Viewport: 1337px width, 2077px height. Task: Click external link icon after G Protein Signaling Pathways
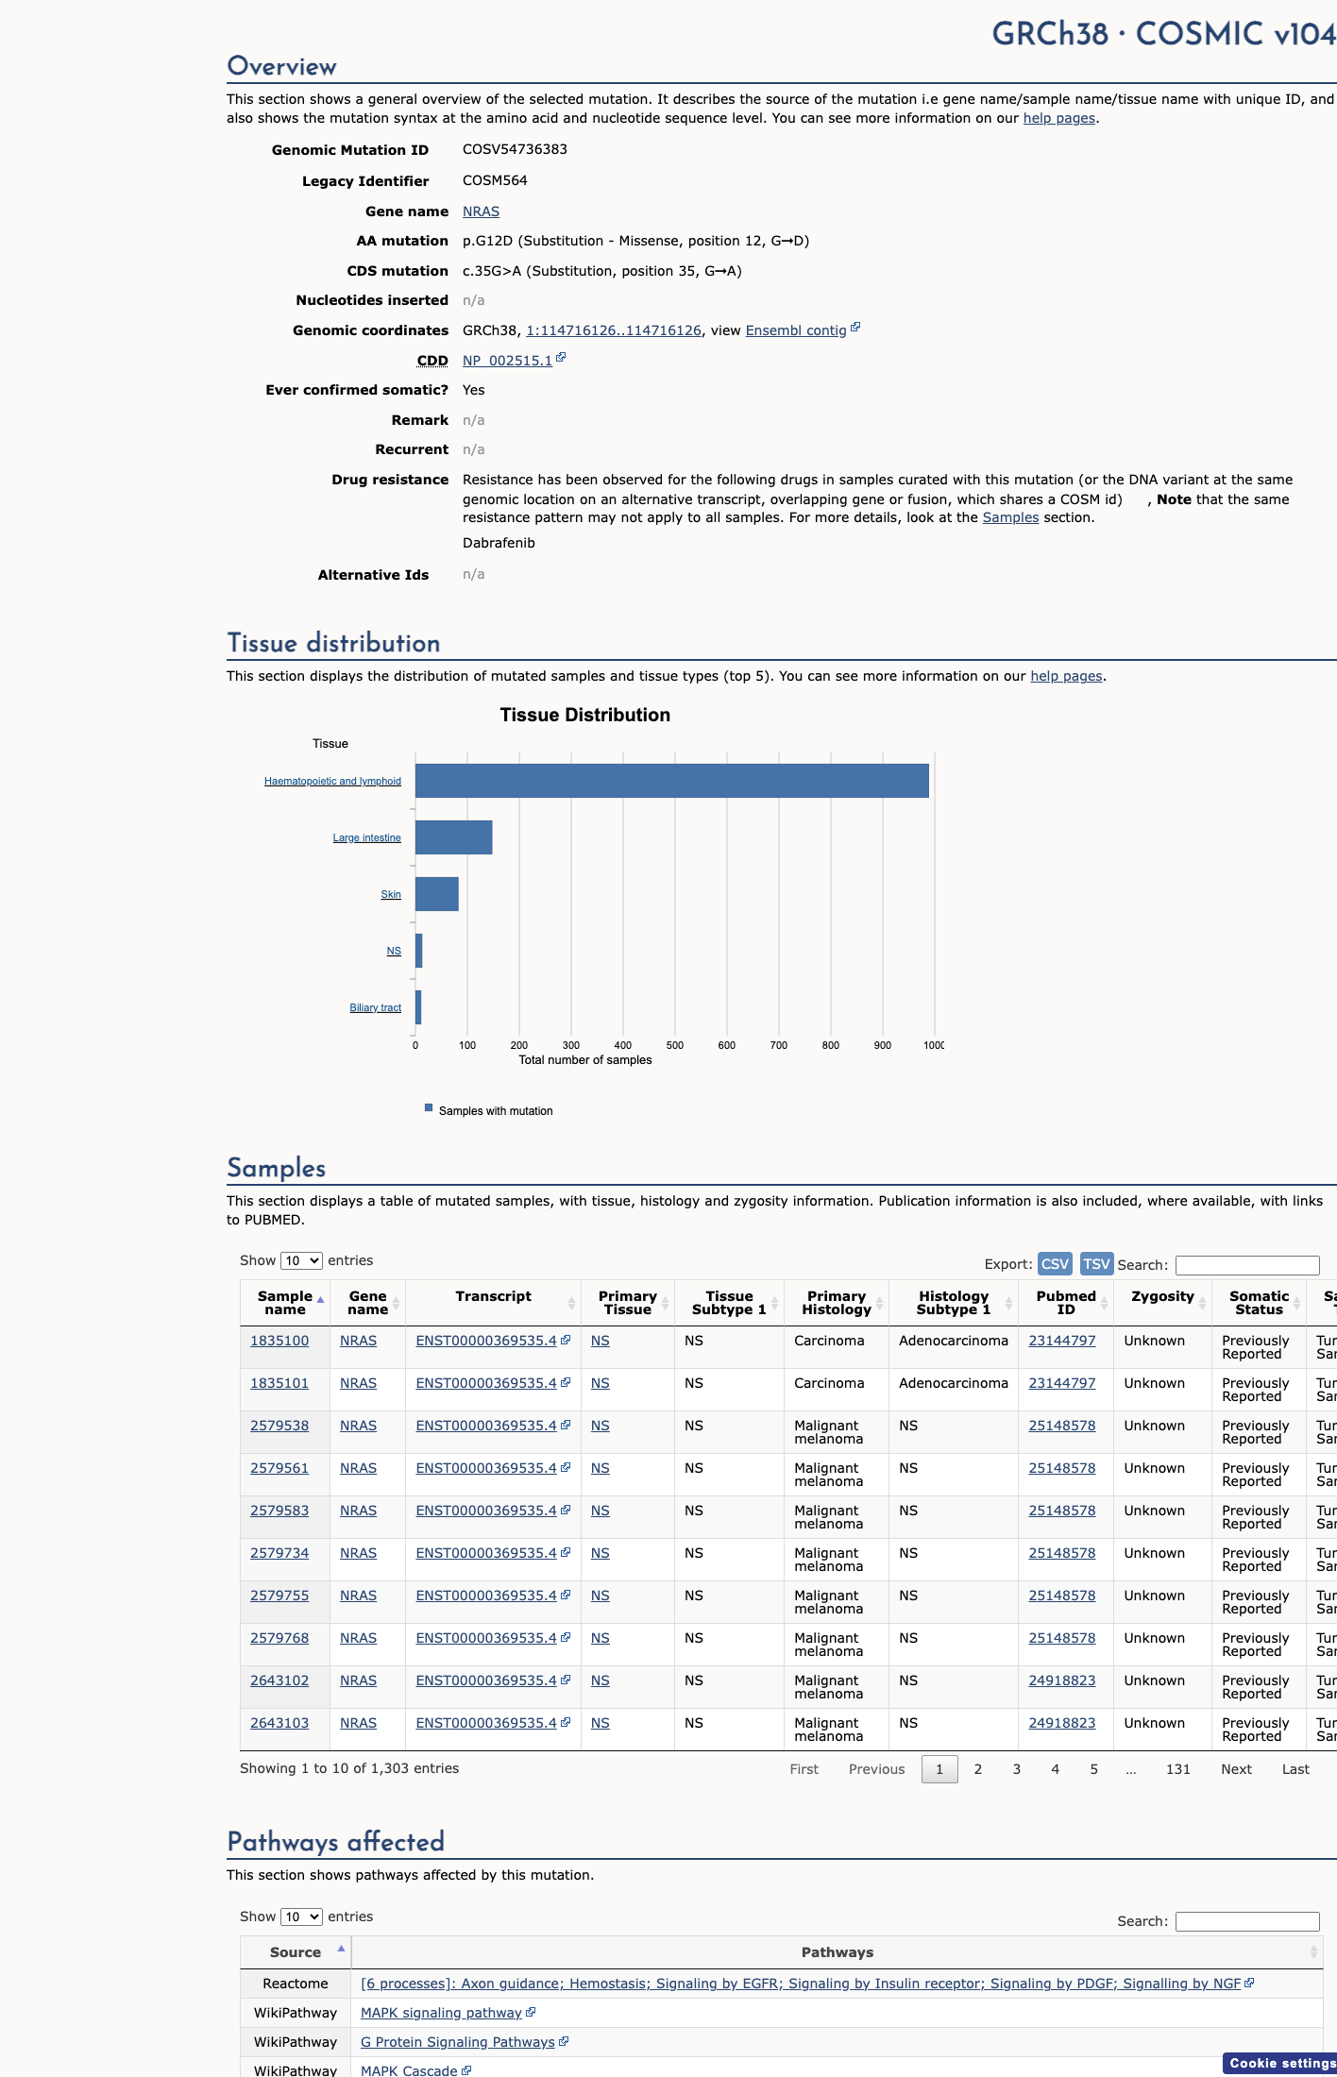click(564, 2041)
